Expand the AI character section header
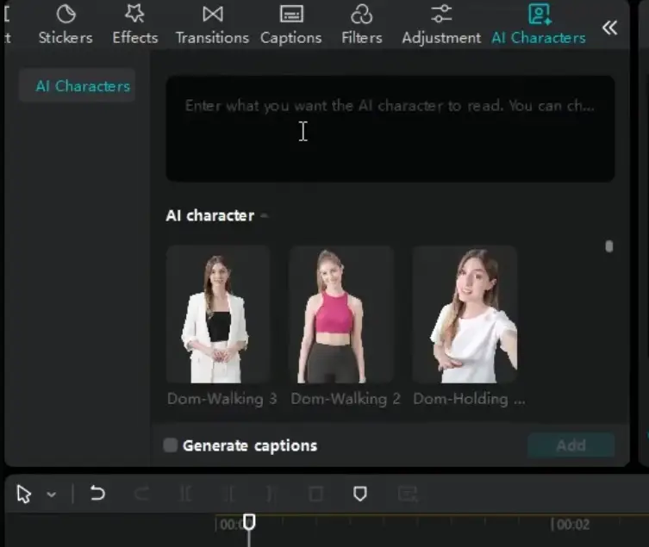This screenshot has width=649, height=547. tap(217, 215)
